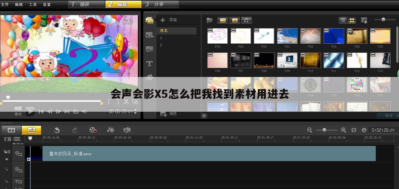The height and width of the screenshot is (189, 399).
Task: Switch to the 3 分享 step tab
Action: click(x=161, y=4)
